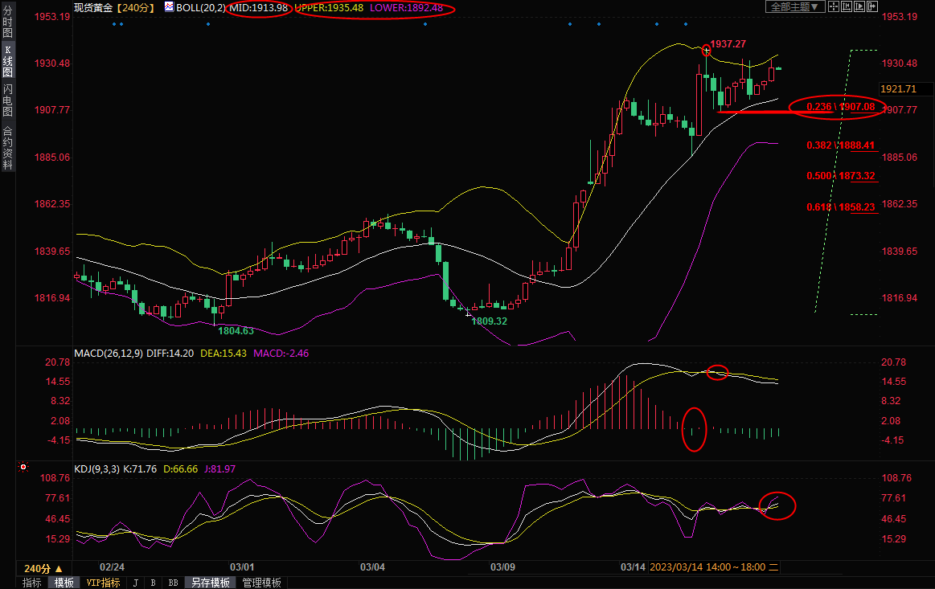Click the small sun icon beside KDJ panel
Viewport: 935px width, 589px height.
[23, 467]
